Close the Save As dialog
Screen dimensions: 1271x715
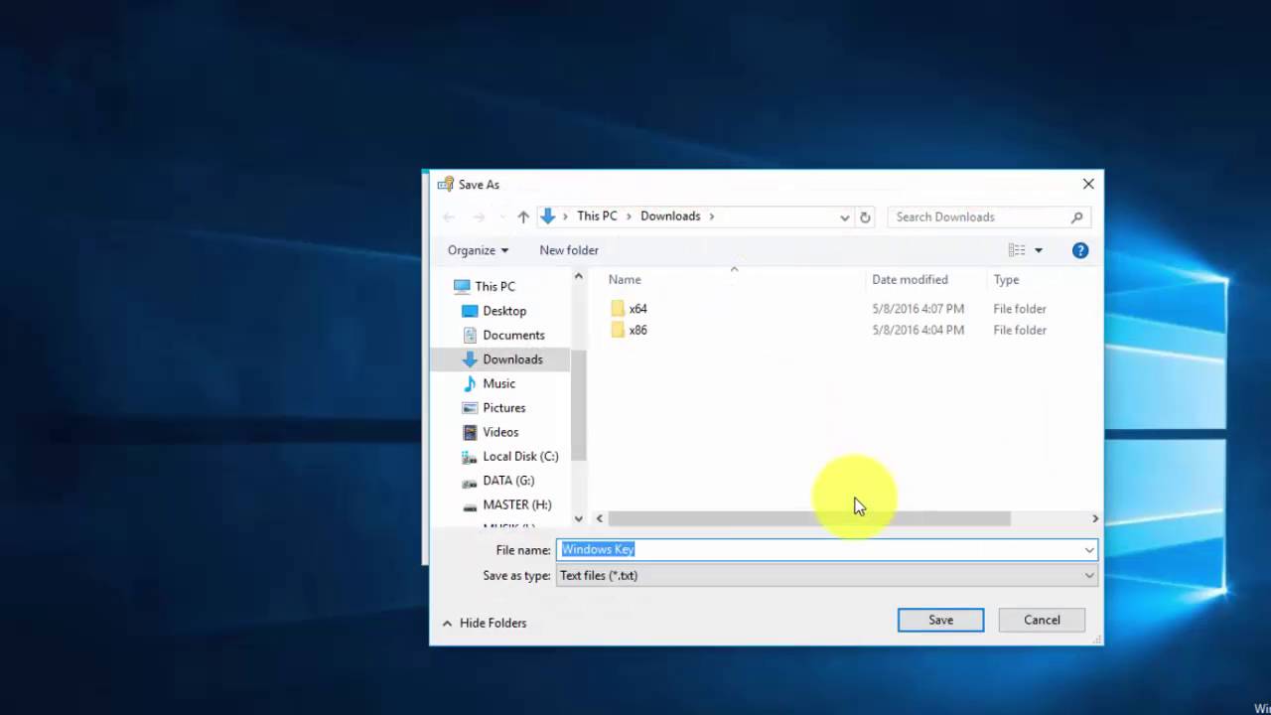(1088, 184)
